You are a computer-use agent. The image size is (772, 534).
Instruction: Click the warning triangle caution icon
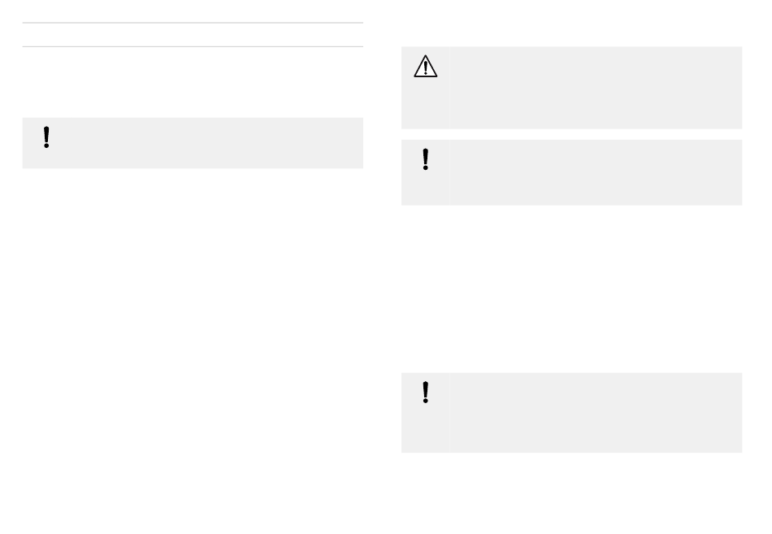tap(425, 66)
